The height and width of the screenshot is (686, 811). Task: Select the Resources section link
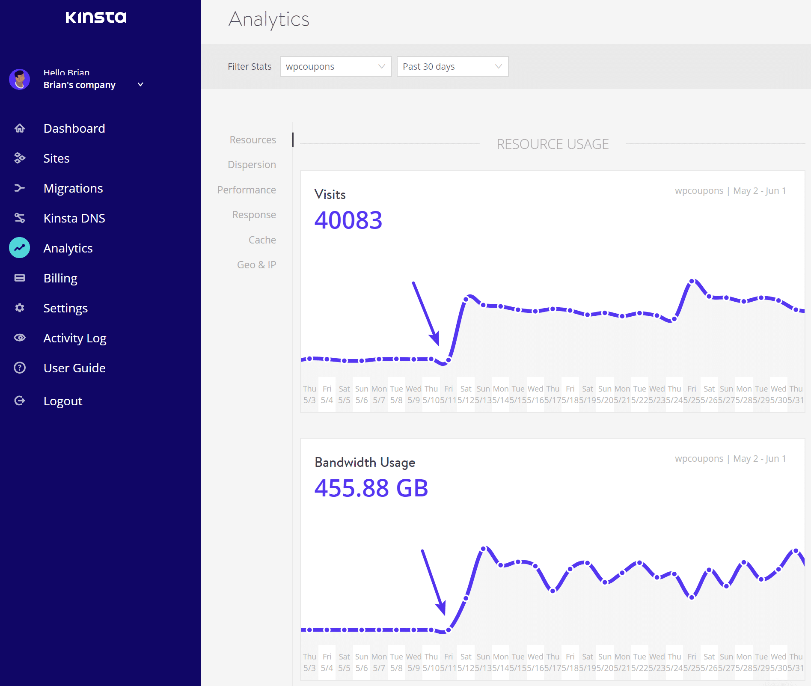[253, 140]
